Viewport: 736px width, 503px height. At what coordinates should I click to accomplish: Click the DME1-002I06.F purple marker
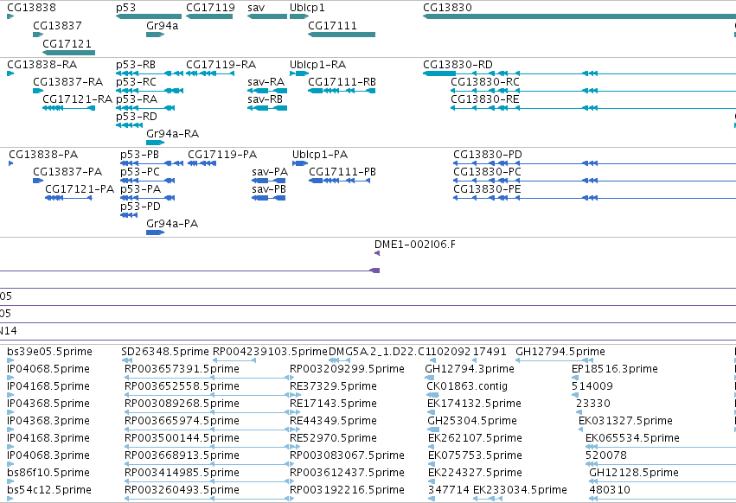pos(377,253)
